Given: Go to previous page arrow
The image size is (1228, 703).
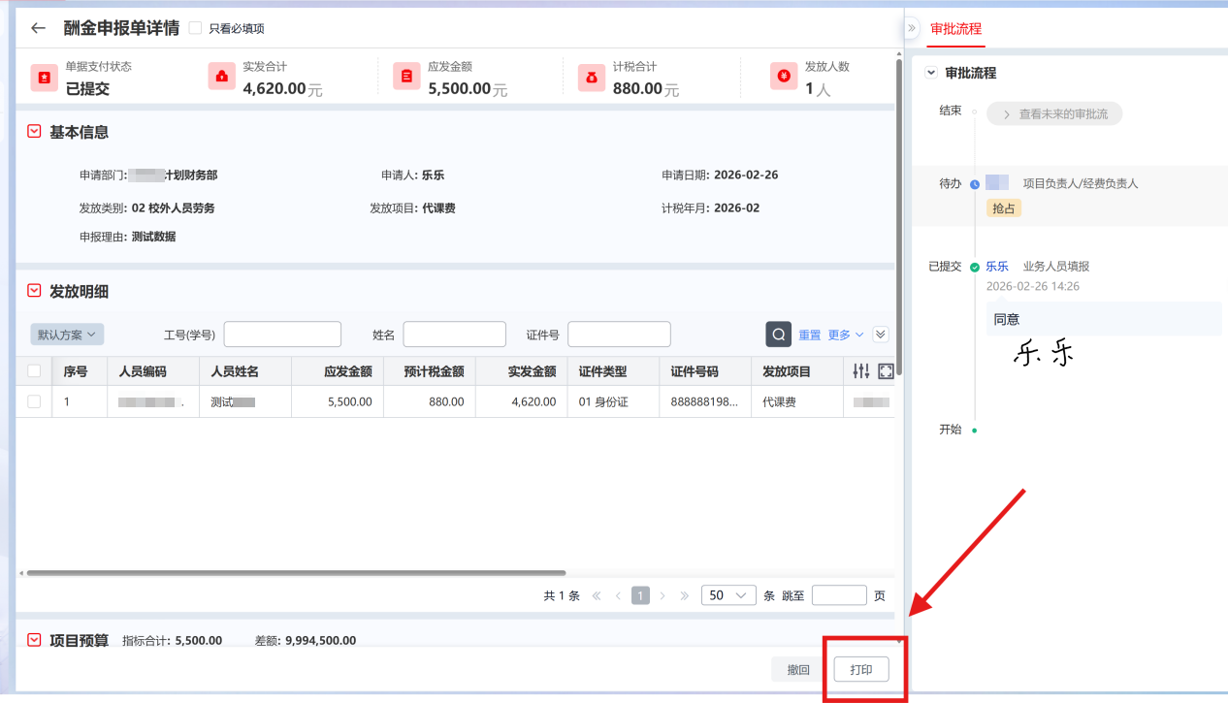Looking at the screenshot, I should click(619, 595).
